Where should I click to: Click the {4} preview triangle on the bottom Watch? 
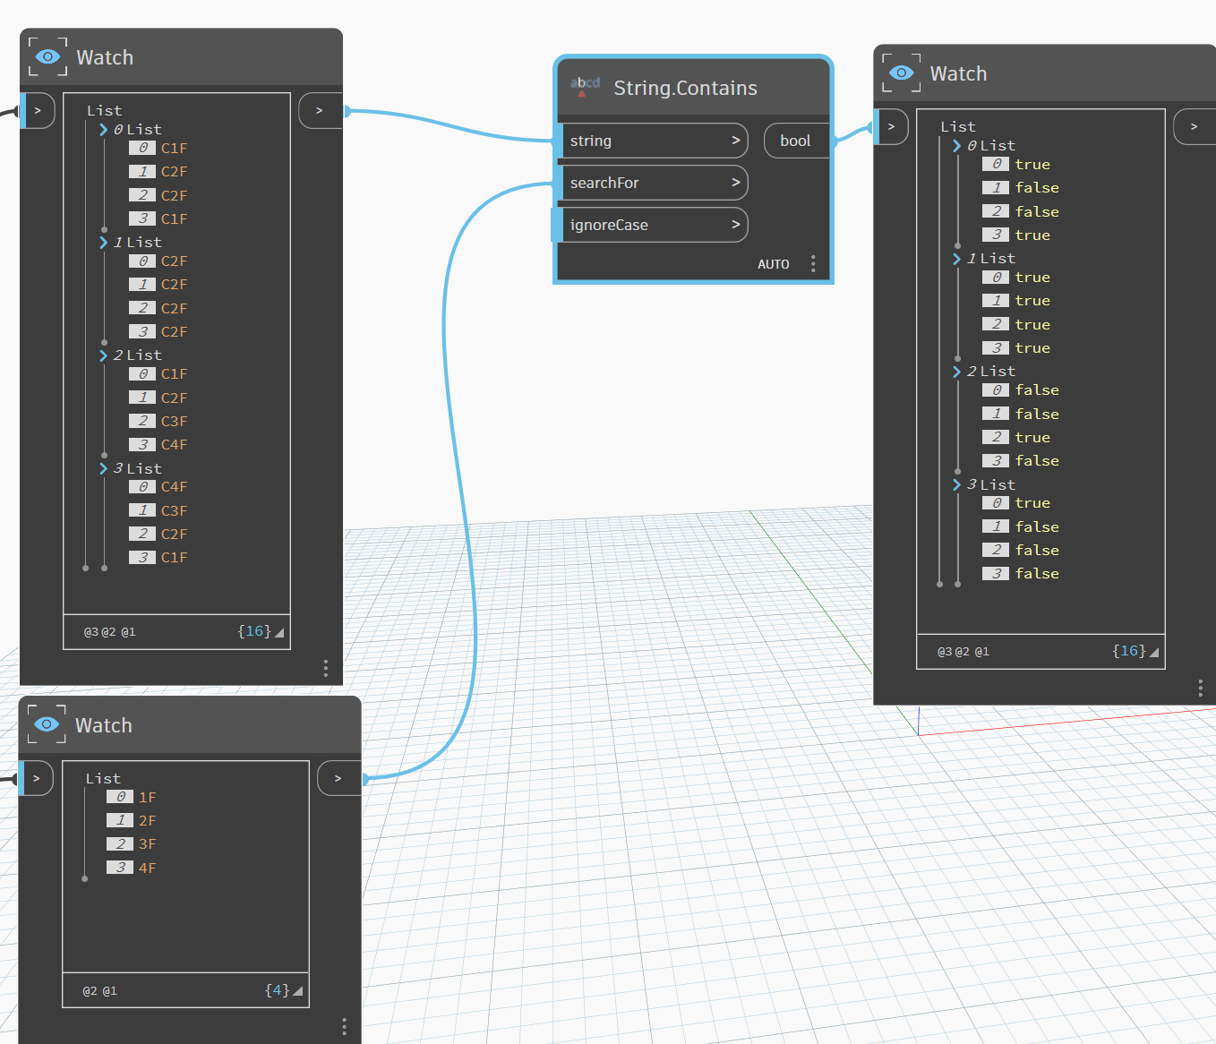click(x=297, y=989)
